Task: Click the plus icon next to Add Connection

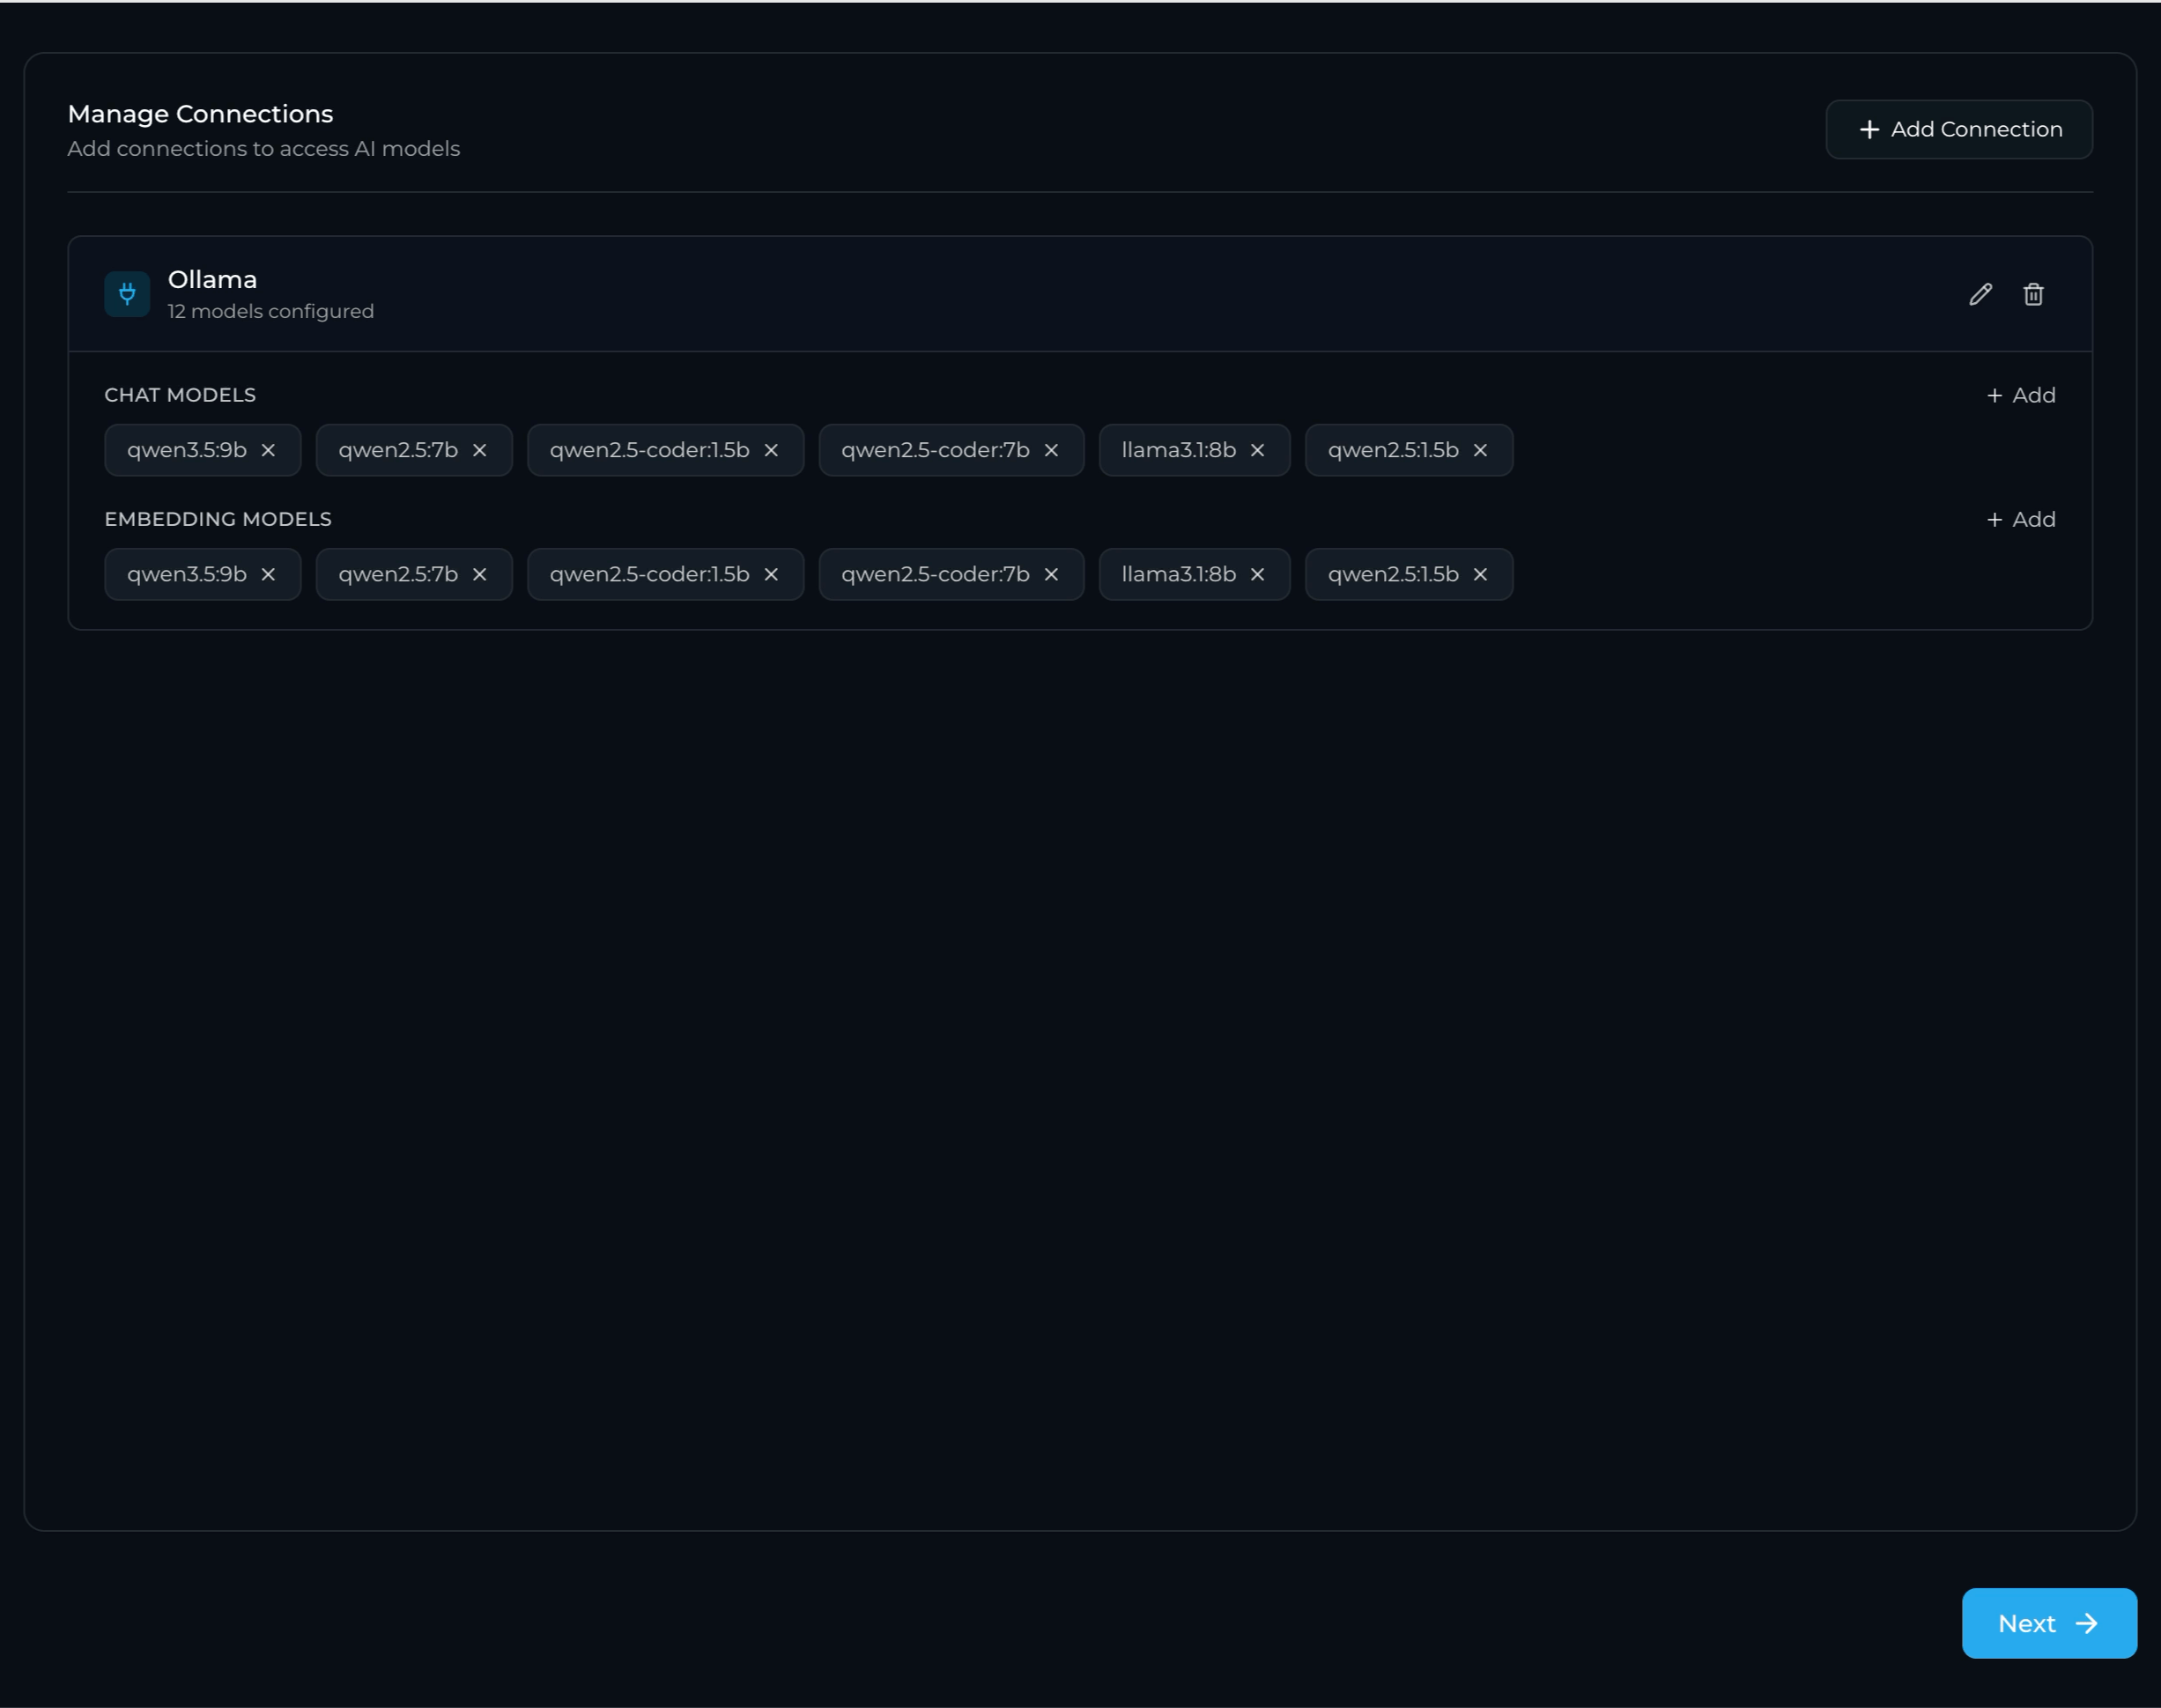Action: (1869, 129)
